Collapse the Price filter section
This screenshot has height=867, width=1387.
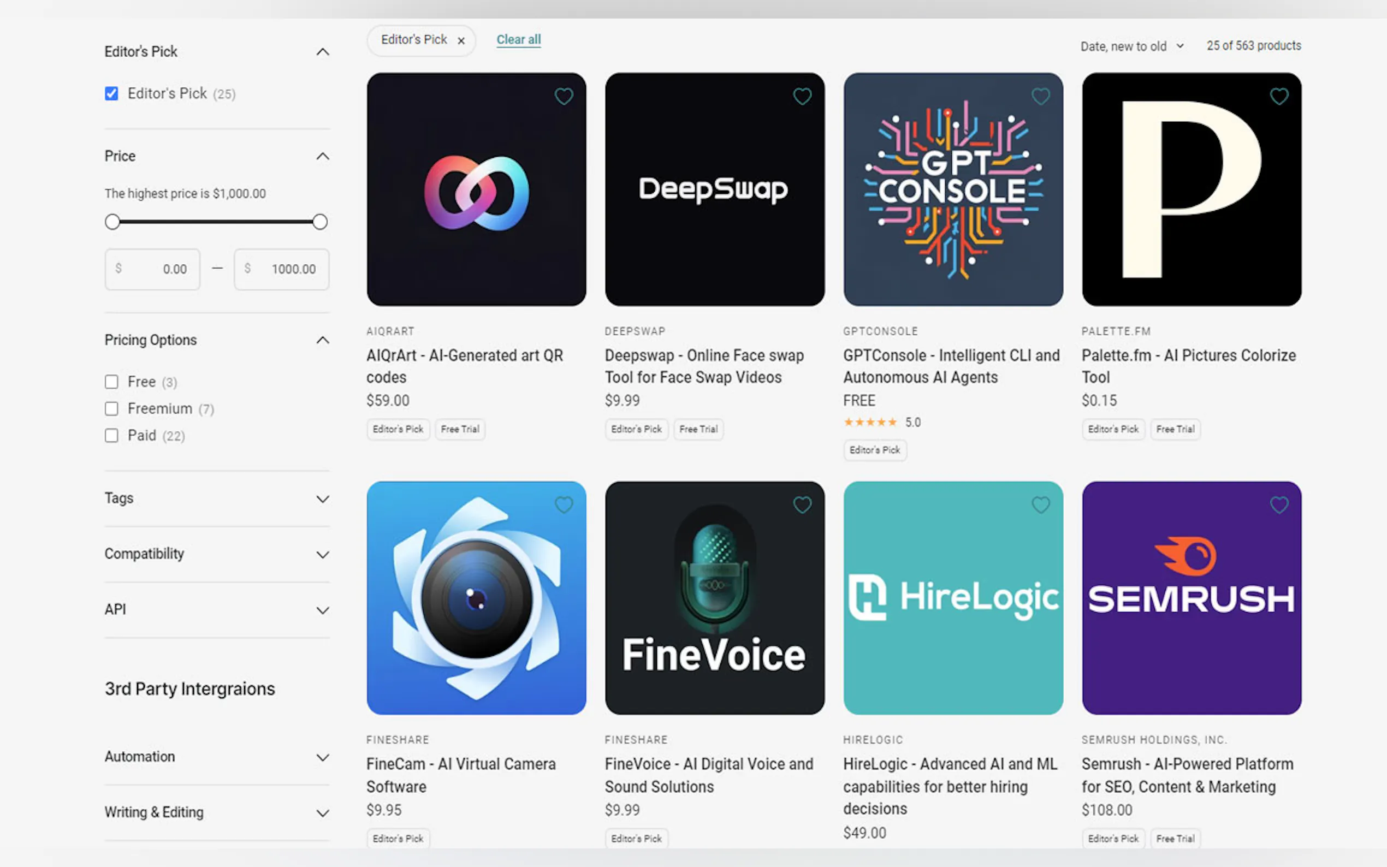[x=323, y=156]
